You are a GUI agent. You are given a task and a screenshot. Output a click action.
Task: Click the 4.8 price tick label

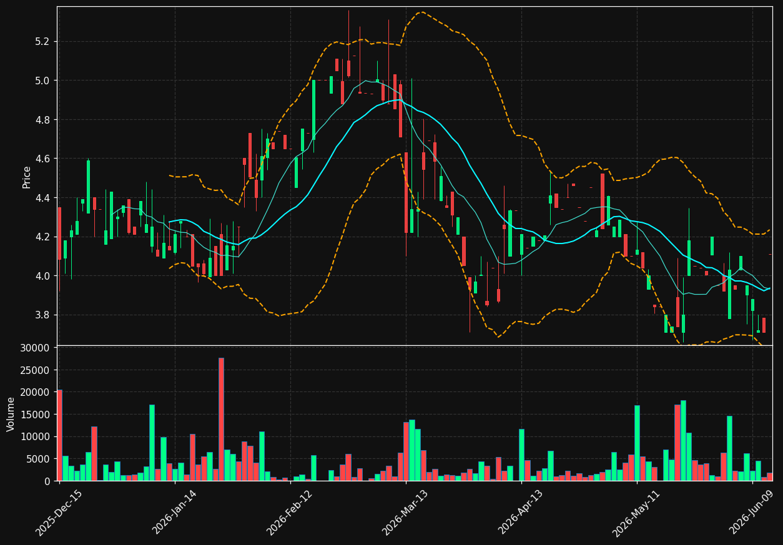[x=42, y=120]
